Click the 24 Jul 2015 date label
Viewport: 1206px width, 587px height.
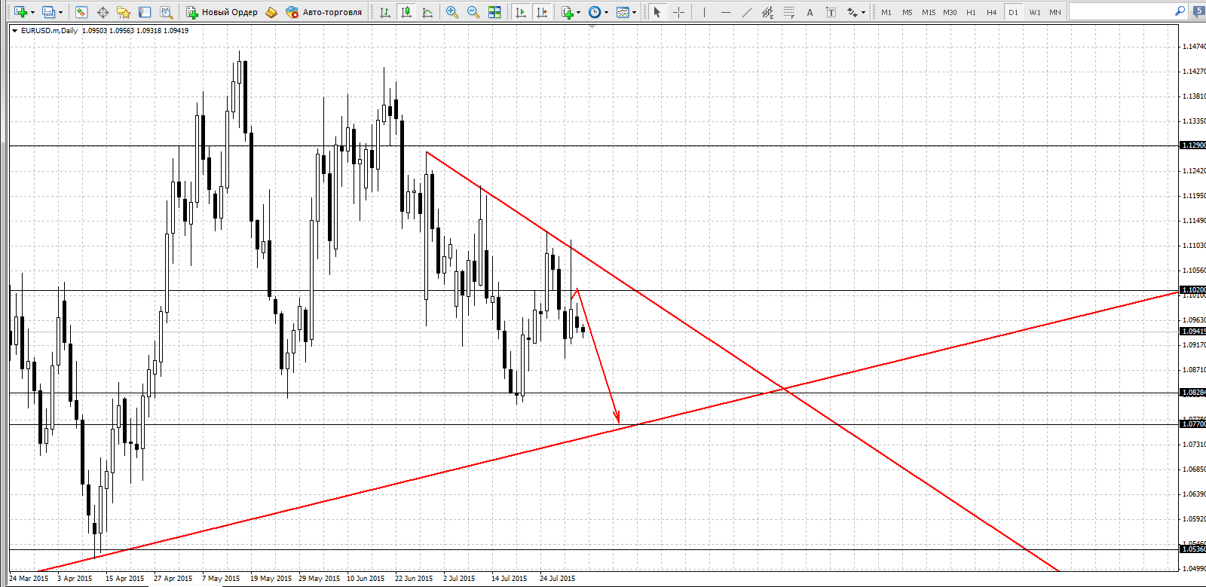(x=558, y=579)
